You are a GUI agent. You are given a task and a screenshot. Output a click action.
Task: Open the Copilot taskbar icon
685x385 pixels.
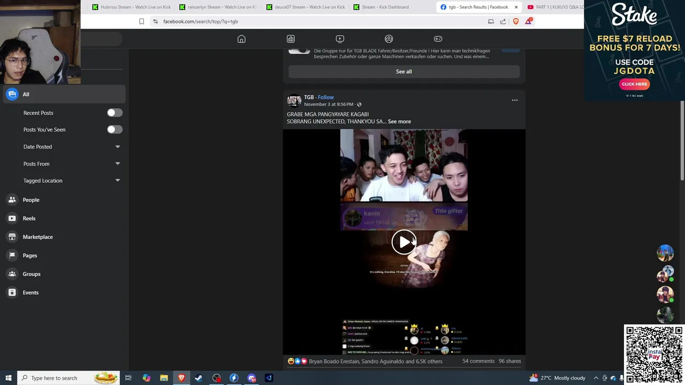pyautogui.click(x=146, y=378)
